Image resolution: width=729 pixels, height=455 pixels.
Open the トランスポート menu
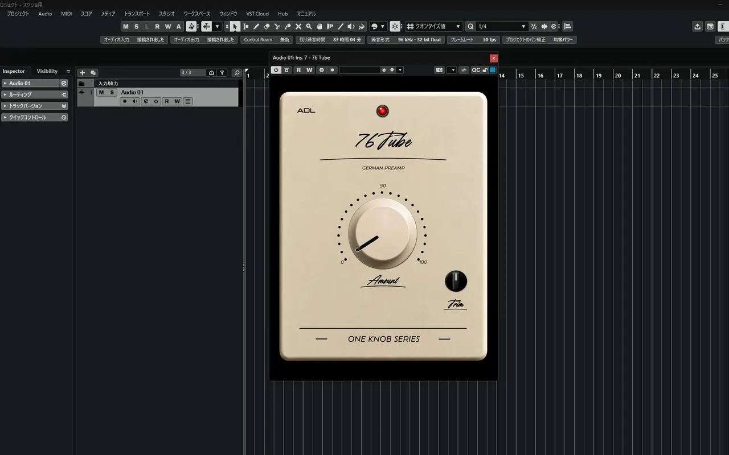[x=137, y=14]
